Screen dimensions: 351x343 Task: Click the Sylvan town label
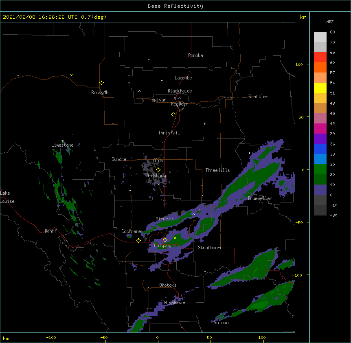coord(159,100)
